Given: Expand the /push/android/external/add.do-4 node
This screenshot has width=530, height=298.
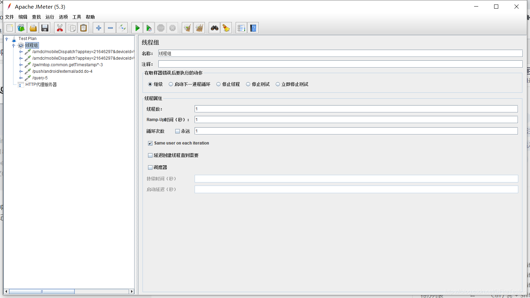Looking at the screenshot, I should [21, 71].
